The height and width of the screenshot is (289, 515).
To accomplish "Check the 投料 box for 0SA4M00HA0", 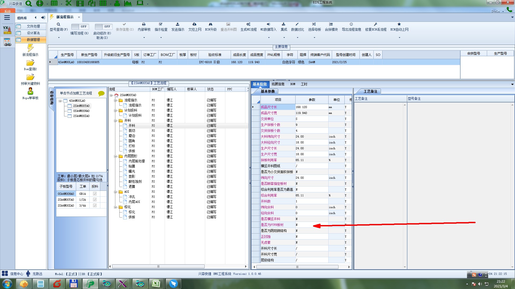I will pos(95,194).
